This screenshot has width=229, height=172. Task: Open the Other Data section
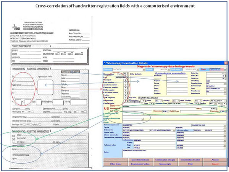tap(114, 163)
